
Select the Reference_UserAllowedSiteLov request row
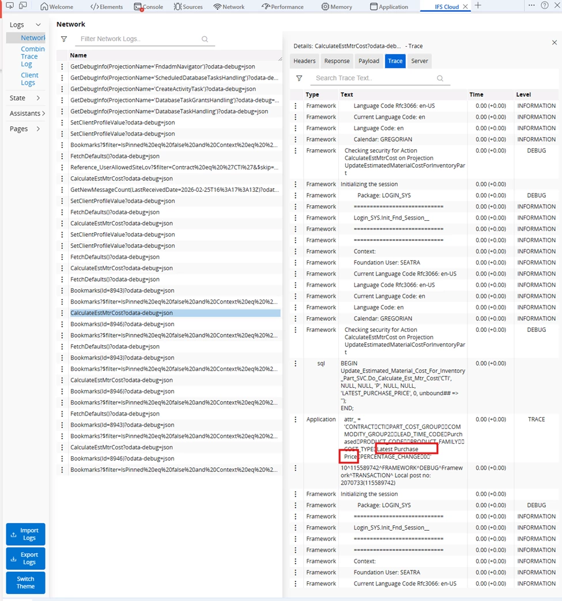(175, 168)
